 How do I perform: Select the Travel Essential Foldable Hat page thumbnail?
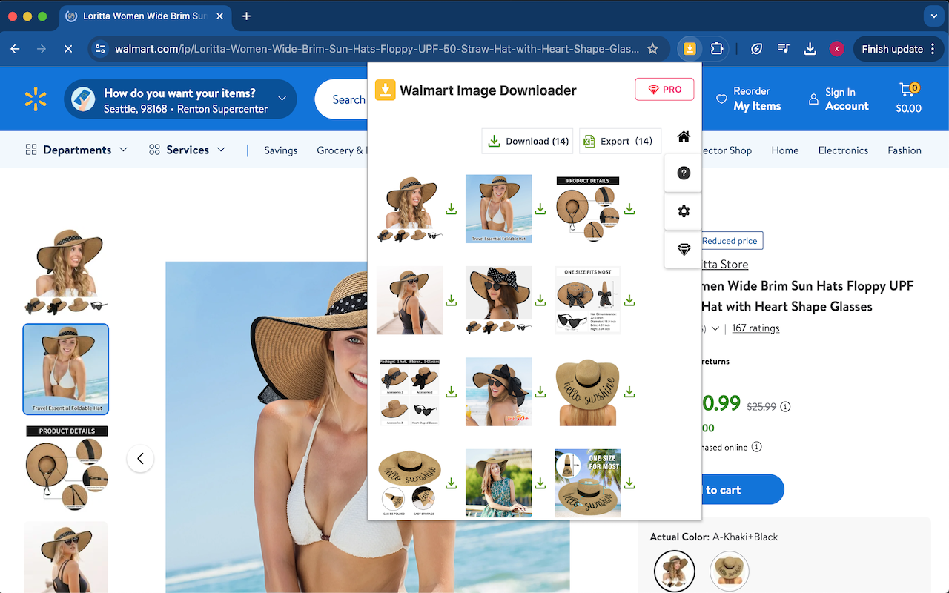(x=66, y=369)
